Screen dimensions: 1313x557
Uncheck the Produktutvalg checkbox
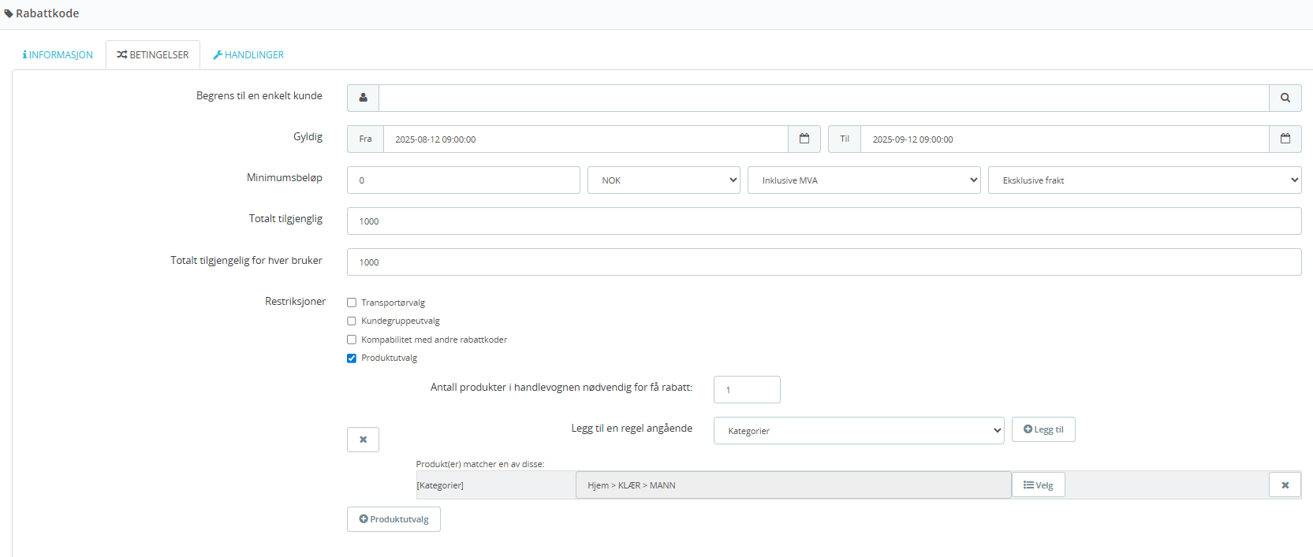click(352, 358)
